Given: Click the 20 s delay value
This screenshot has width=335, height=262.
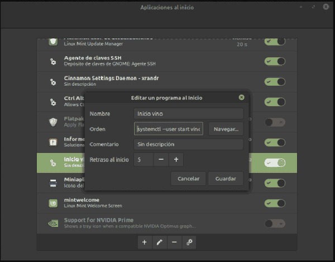Looking at the screenshot, I should tap(242, 45).
